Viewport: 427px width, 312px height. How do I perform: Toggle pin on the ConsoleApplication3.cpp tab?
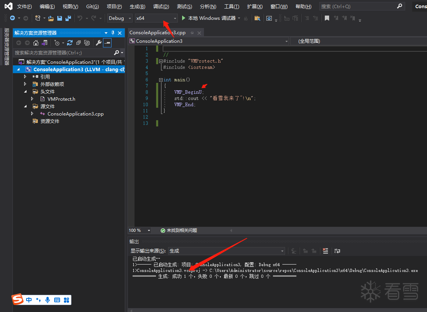point(192,33)
